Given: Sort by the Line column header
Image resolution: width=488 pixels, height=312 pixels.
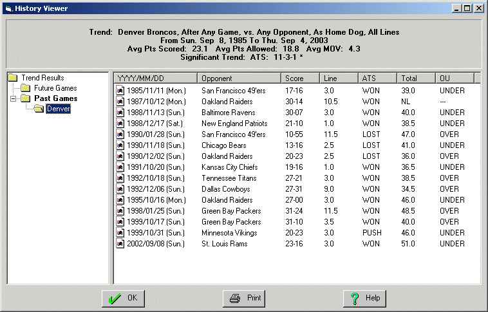Looking at the screenshot, I should tap(339, 78).
